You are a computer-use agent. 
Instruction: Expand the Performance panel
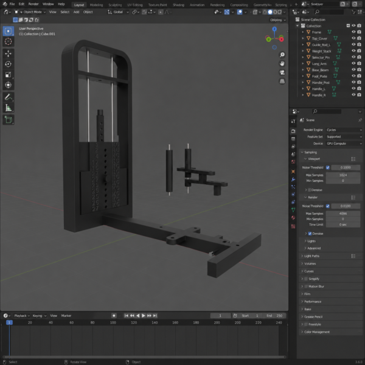(313, 302)
